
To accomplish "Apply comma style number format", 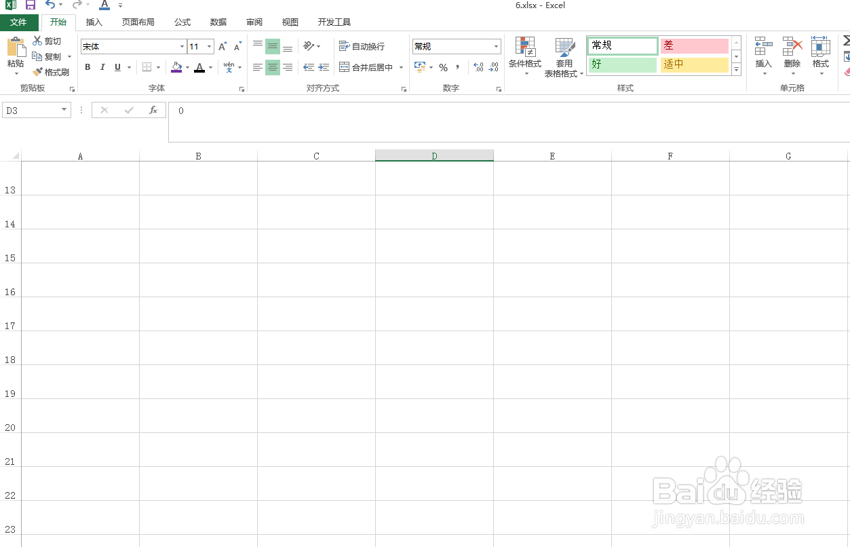I will [458, 67].
